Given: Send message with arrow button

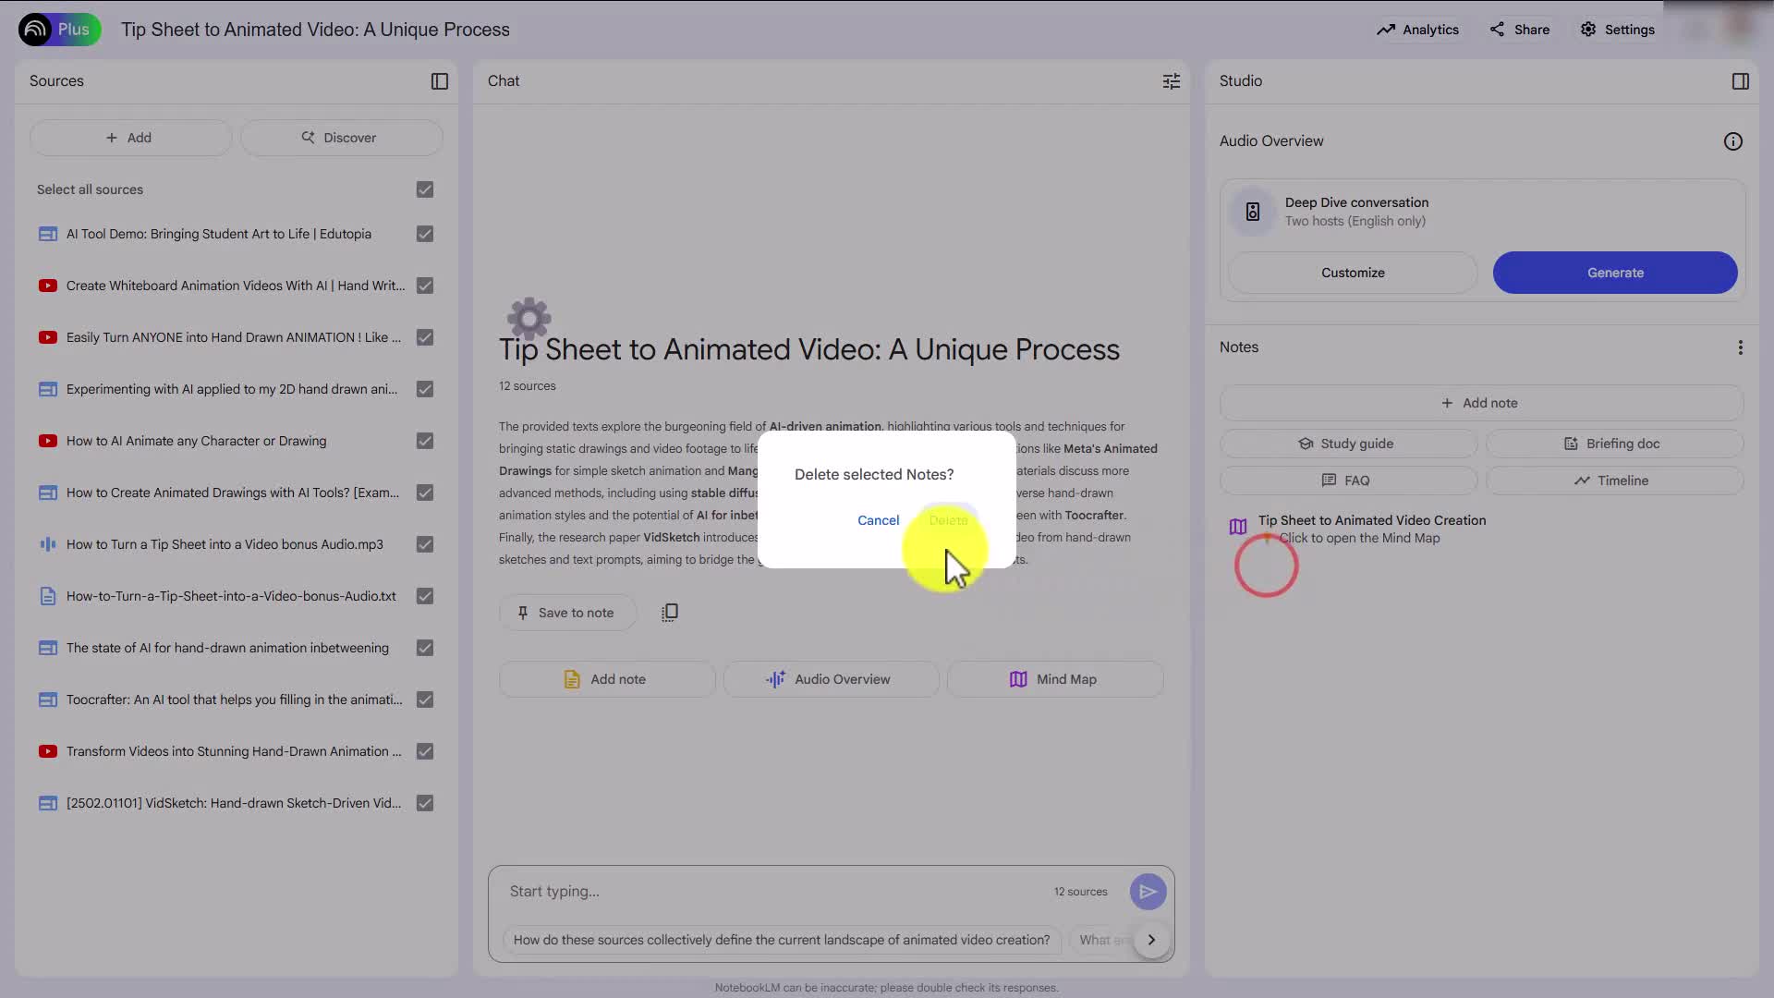Looking at the screenshot, I should coord(1148,892).
